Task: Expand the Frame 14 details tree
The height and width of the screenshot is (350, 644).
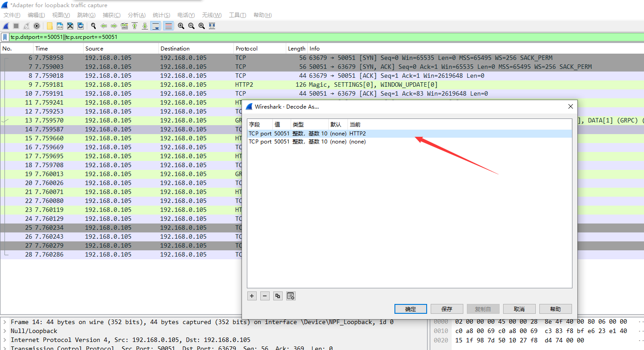Action: pyautogui.click(x=4, y=322)
